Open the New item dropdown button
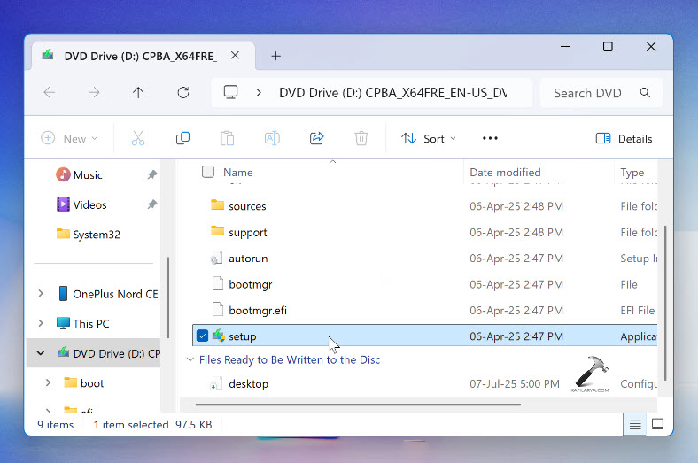 tap(69, 138)
